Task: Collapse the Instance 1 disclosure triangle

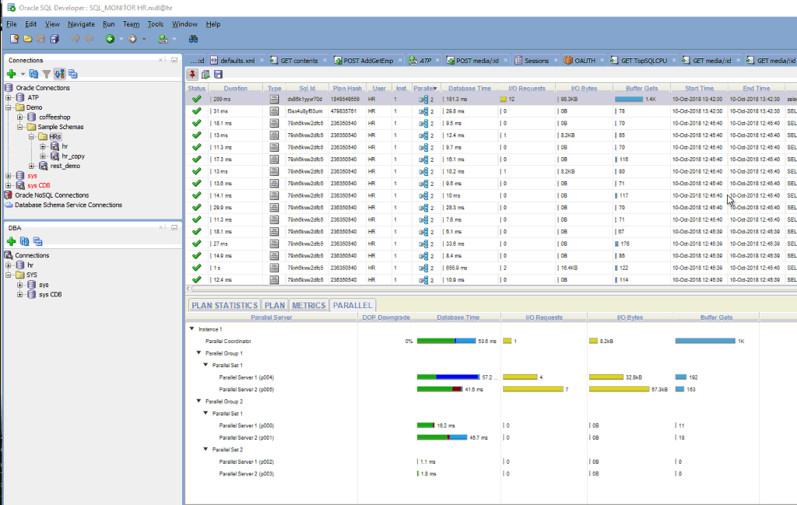Action: 192,328
